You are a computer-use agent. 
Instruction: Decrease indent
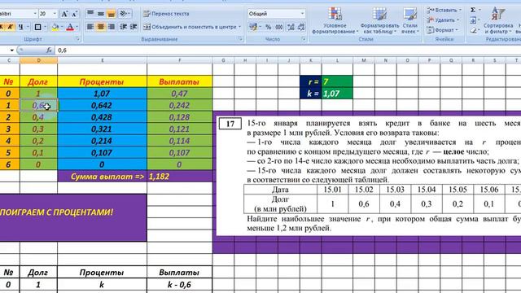[123, 27]
